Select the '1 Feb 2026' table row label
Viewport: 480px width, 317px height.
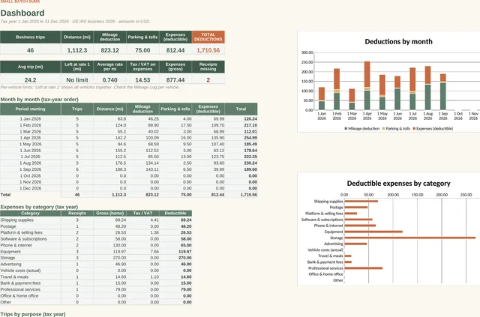click(30, 125)
